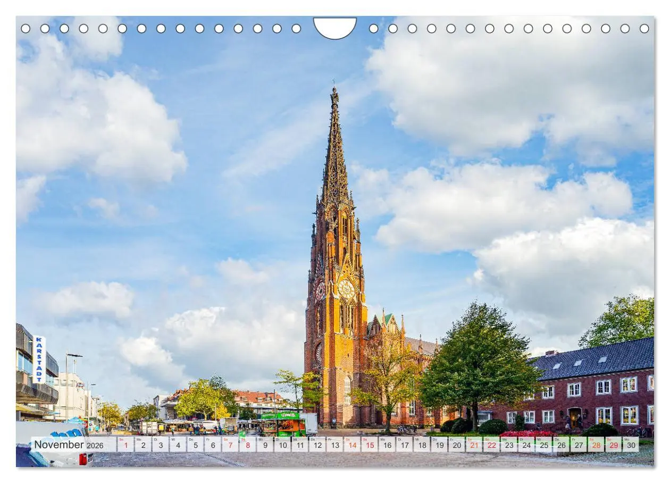Select calendar day 23
Screen dimensions: 670x483
click(509, 445)
